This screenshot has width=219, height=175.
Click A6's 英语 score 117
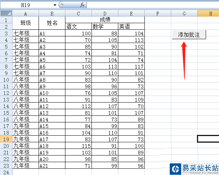coord(131,67)
